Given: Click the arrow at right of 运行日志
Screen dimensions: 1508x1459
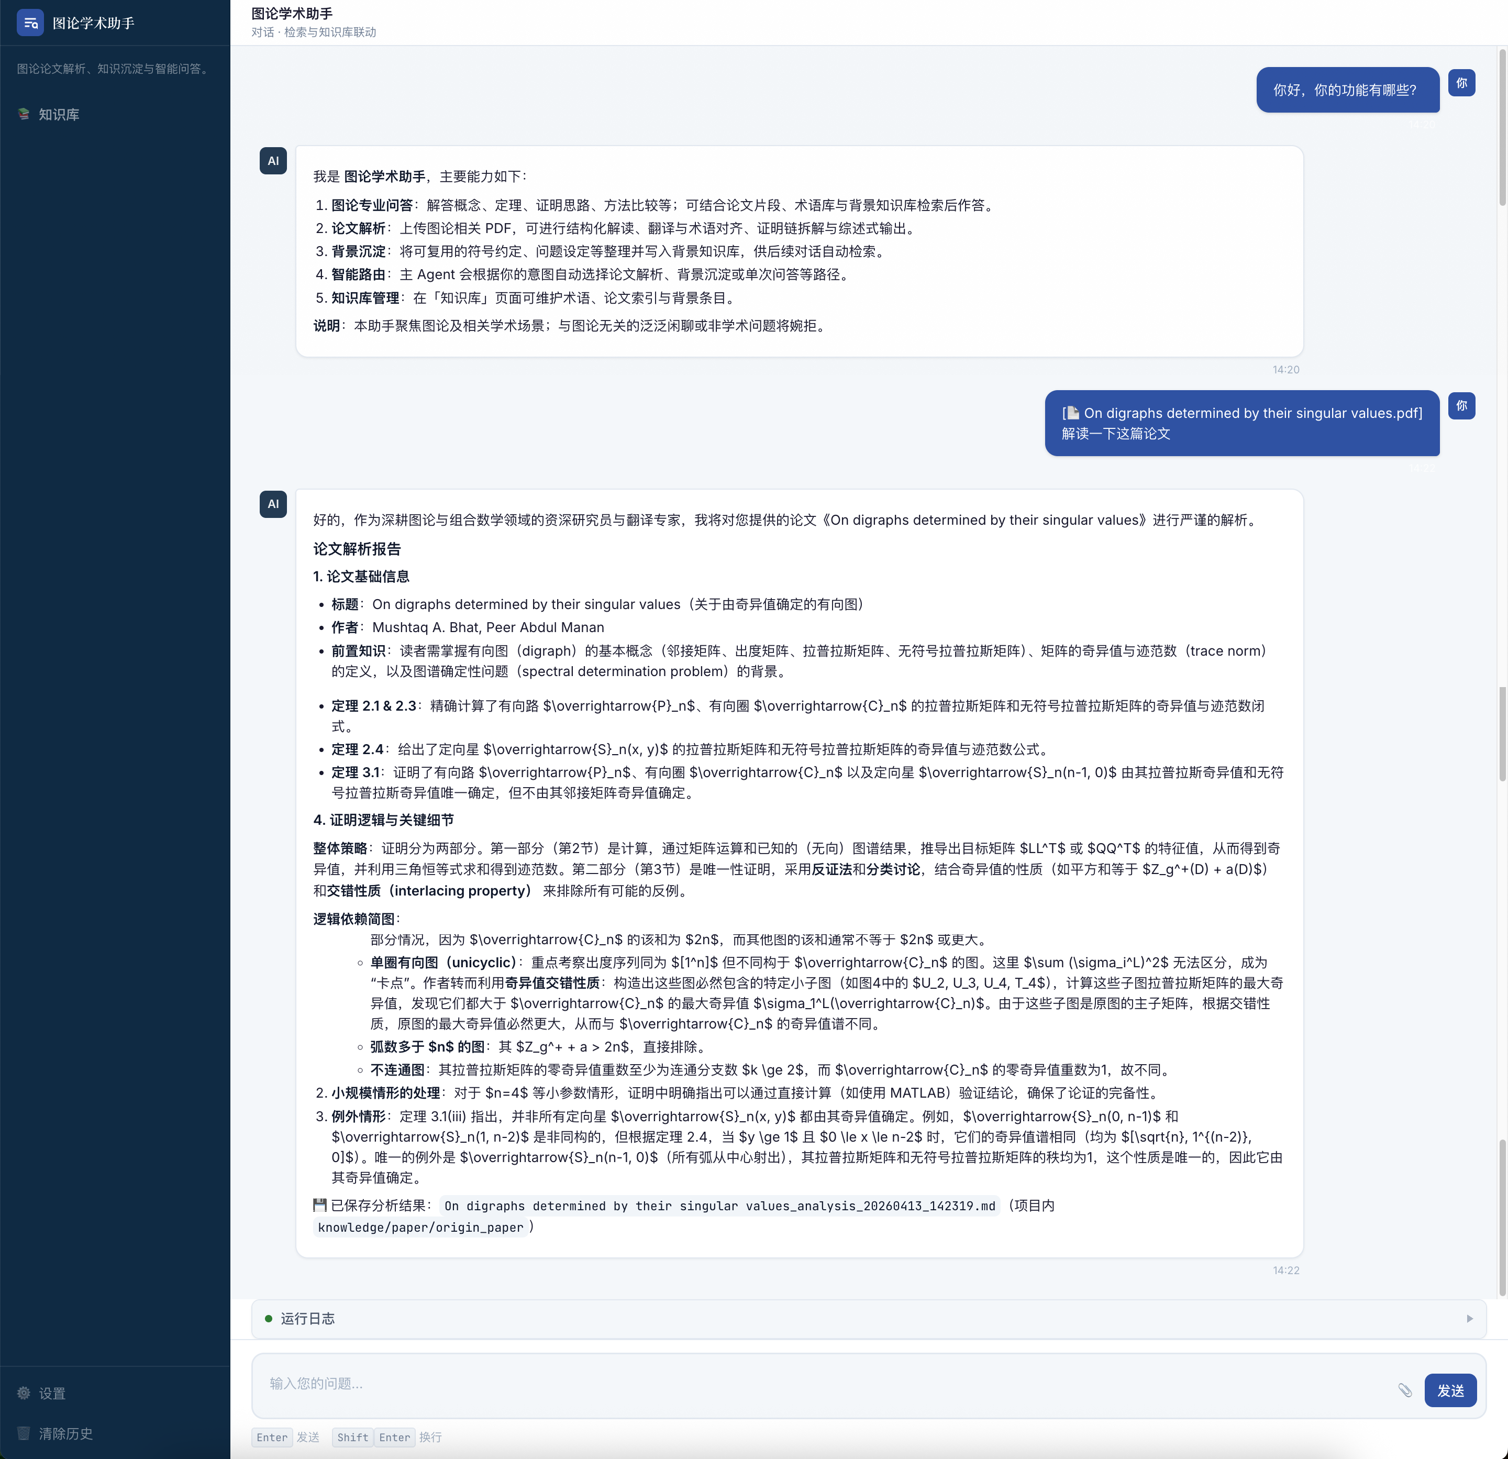Looking at the screenshot, I should (1470, 1318).
